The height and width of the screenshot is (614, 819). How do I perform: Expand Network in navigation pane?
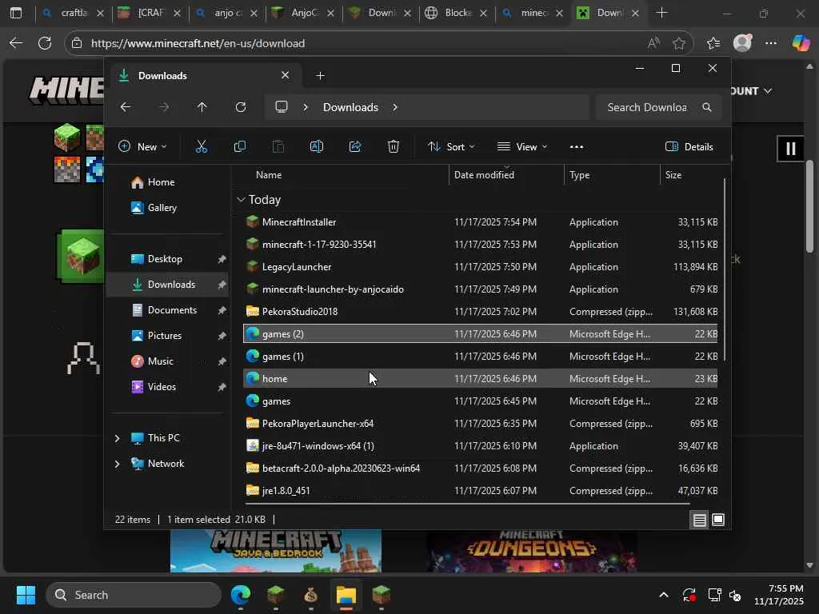(x=117, y=464)
